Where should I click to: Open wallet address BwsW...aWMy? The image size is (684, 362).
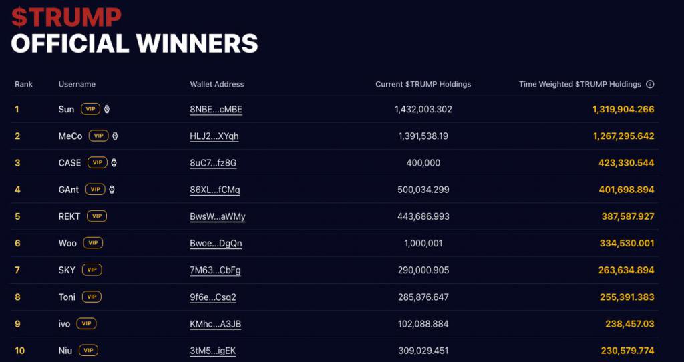click(x=217, y=216)
